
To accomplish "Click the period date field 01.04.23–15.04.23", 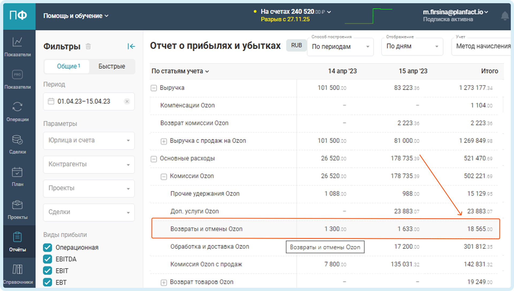I will tap(84, 101).
